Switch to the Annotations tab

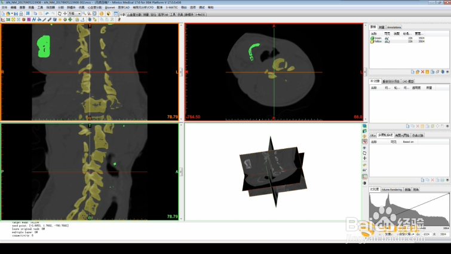tap(394, 27)
